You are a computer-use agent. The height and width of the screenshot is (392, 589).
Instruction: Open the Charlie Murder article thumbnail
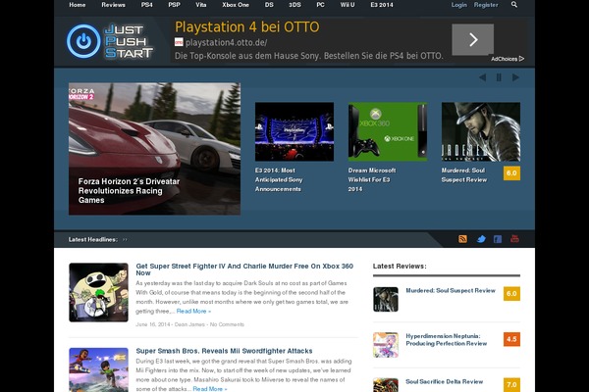click(x=98, y=292)
